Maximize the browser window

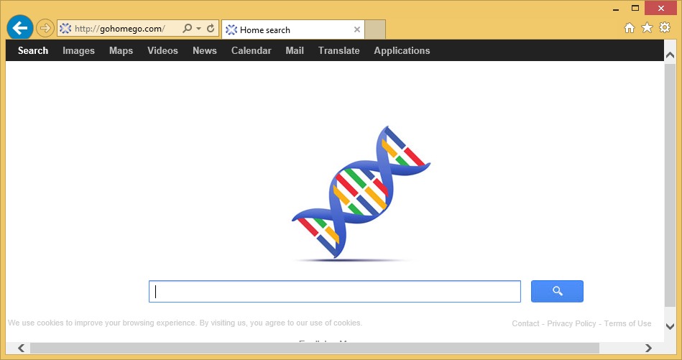click(x=635, y=8)
